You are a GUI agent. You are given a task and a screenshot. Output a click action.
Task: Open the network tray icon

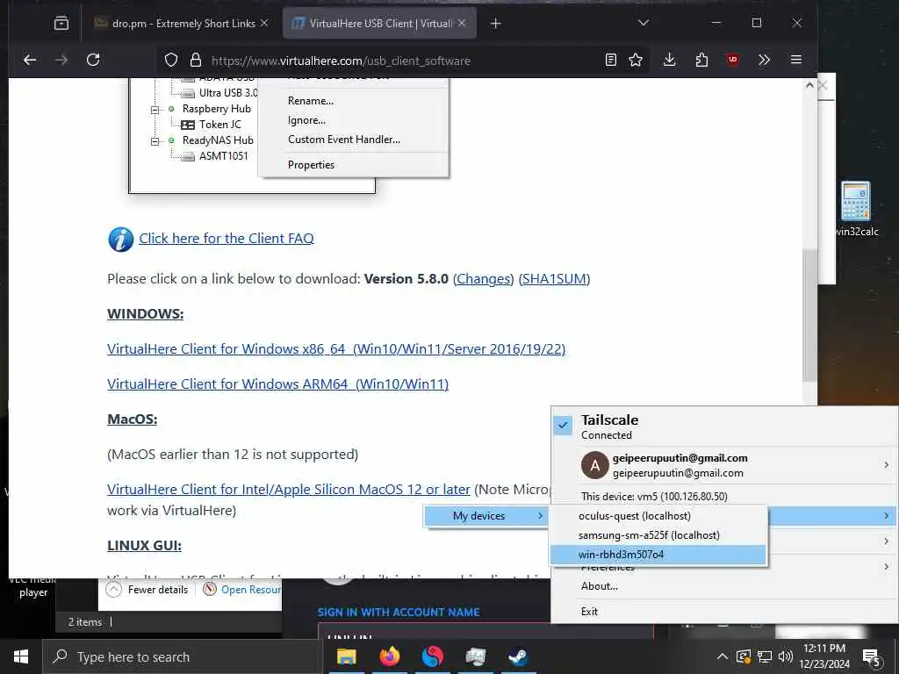(765, 656)
